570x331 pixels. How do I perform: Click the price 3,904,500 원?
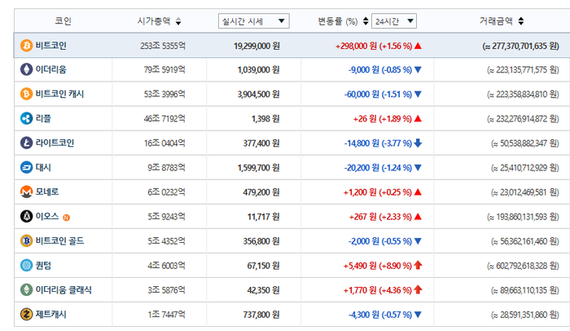point(258,95)
